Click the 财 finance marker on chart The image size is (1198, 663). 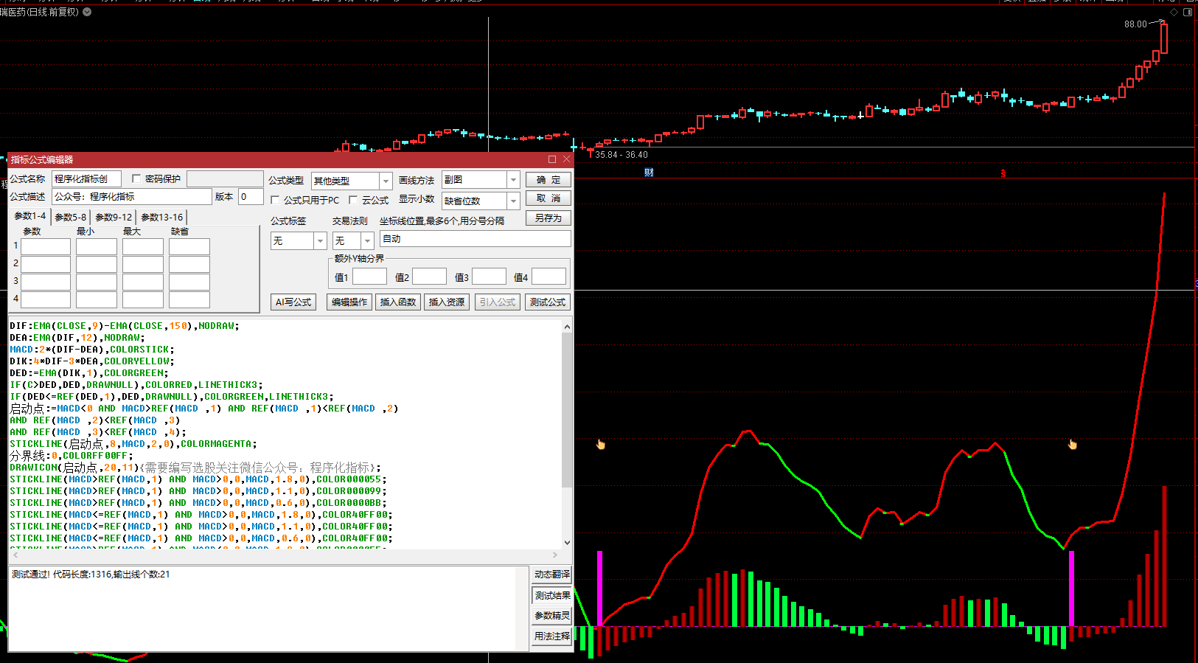pos(649,173)
